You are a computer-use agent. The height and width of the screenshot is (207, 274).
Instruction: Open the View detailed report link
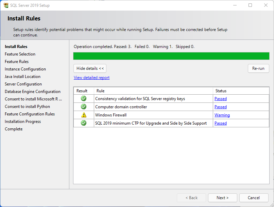[91, 78]
